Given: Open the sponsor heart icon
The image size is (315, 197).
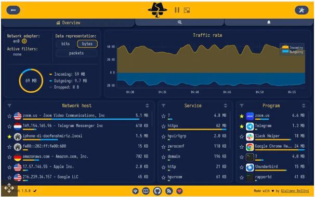Looking at the screenshot, I should (x=179, y=191).
